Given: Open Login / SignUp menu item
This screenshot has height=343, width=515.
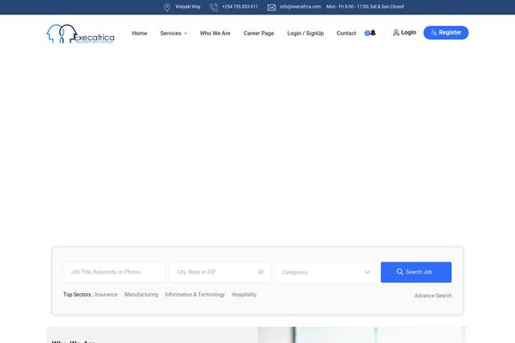Looking at the screenshot, I should pos(306,33).
